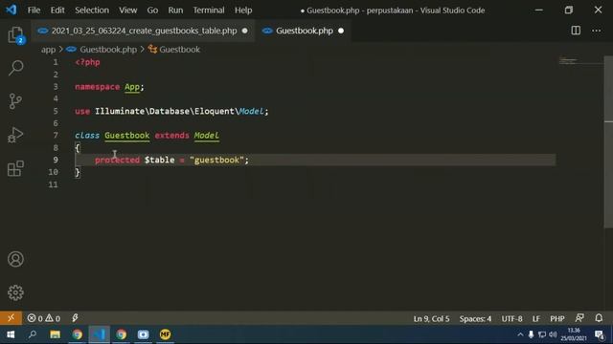
Task: Show errors and warnings problems panel
Action: (44, 318)
